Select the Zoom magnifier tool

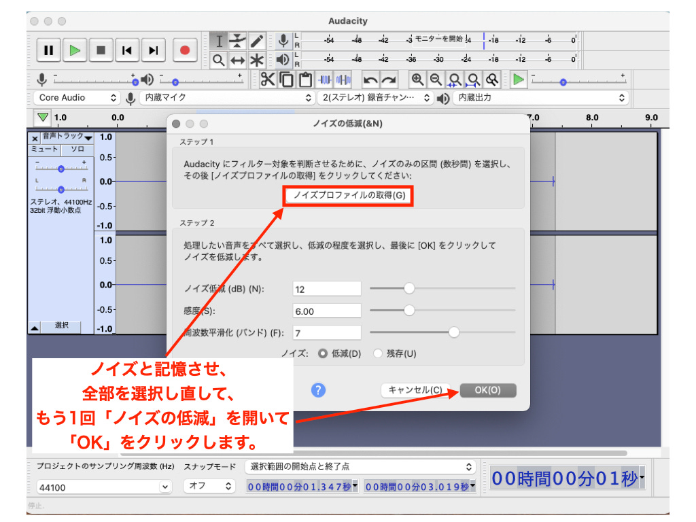coord(219,60)
